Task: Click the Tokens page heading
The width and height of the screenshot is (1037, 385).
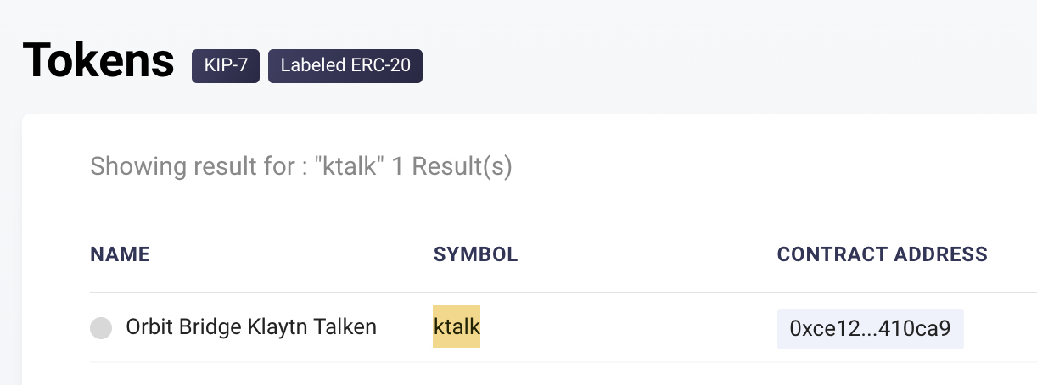Action: pyautogui.click(x=98, y=61)
